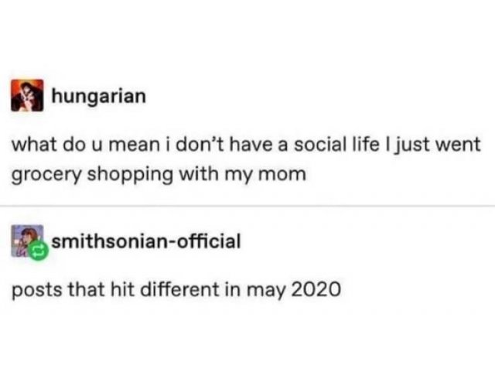This screenshot has height=382, width=495.
Task: Select the 'what do u mean' post text
Action: click(x=246, y=159)
